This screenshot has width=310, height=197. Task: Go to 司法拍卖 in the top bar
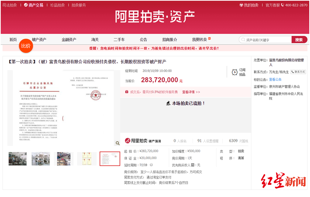[10, 5]
